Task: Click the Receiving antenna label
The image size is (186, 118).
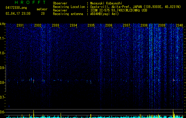Action: click(x=68, y=14)
